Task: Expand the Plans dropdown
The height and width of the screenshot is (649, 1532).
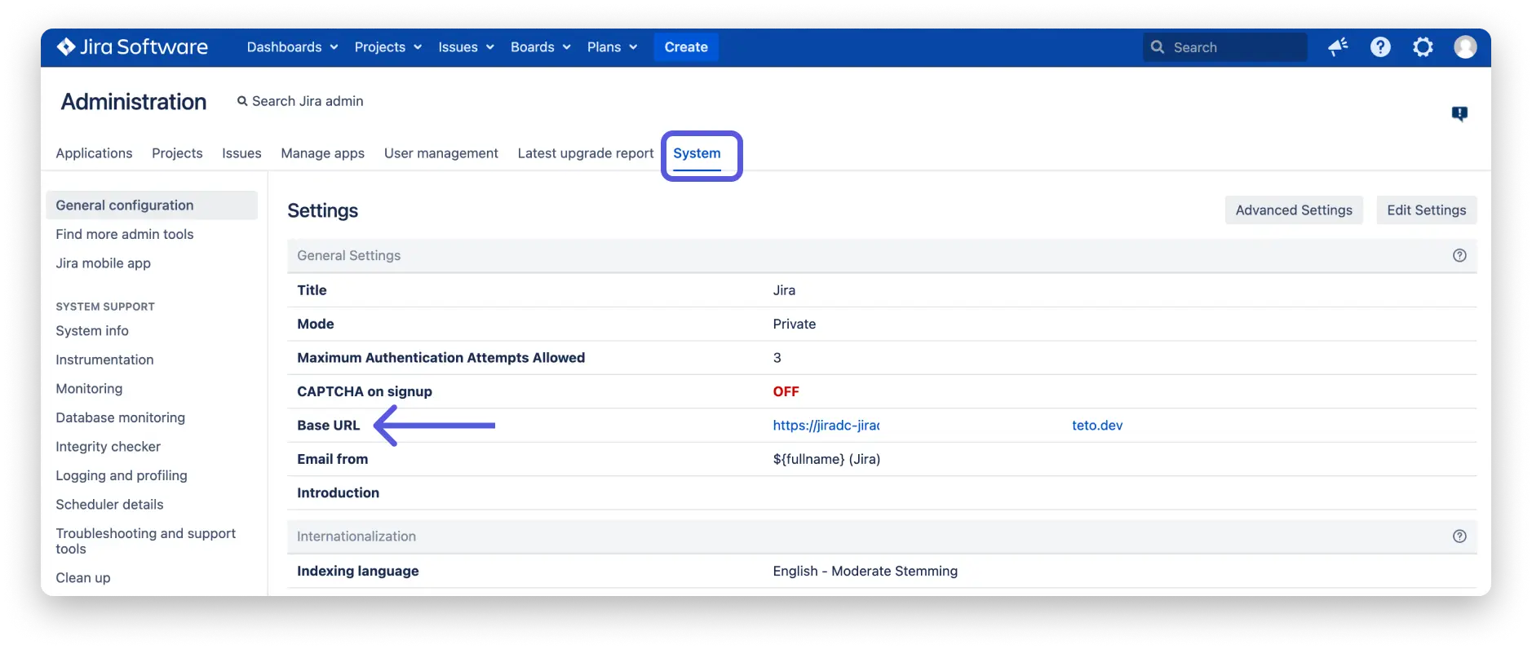Action: pos(612,47)
